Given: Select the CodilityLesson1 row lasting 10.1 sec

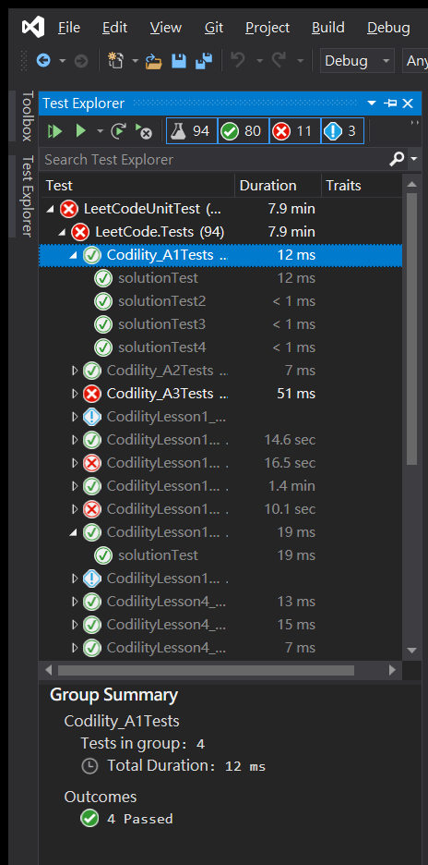Looking at the screenshot, I should (220, 509).
